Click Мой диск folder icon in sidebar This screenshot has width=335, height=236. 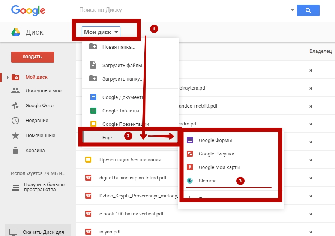click(x=15, y=77)
